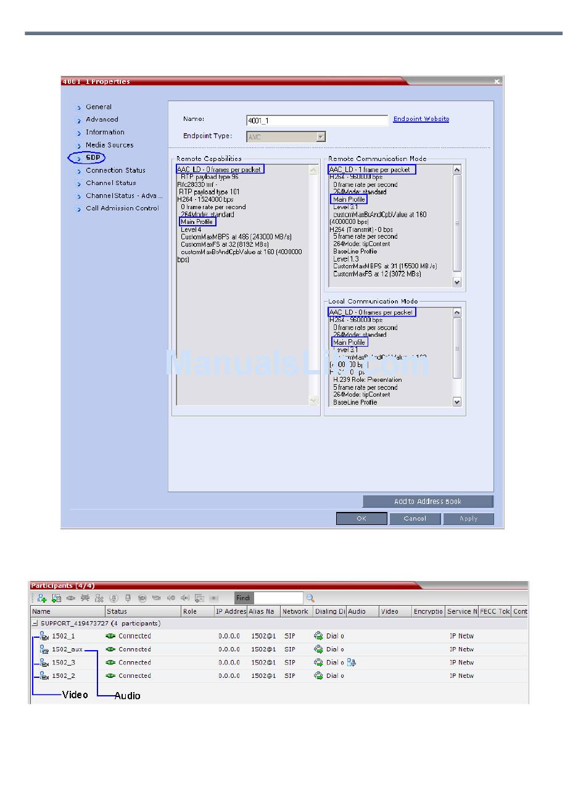The height and width of the screenshot is (792, 586).
Task: Open the Channel Status page
Action: (111, 183)
